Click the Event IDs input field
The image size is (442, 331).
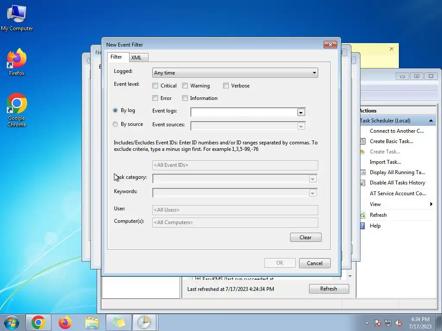pos(235,165)
